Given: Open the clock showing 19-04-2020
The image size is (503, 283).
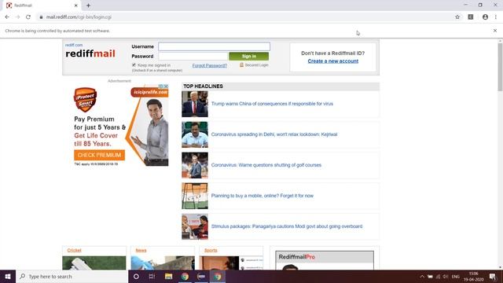Looking at the screenshot, I should [473, 277].
